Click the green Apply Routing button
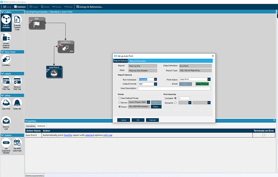Screen dimensions: 278x177 coord(202,84)
